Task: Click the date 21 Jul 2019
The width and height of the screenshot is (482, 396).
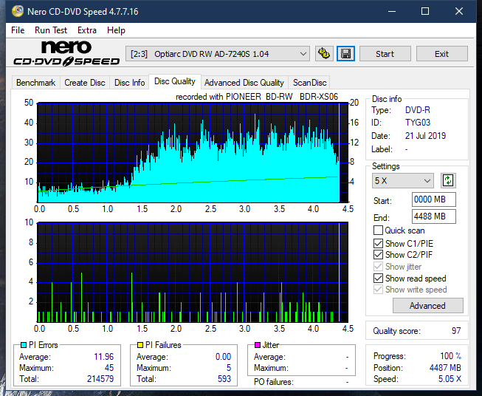Action: pyautogui.click(x=425, y=136)
